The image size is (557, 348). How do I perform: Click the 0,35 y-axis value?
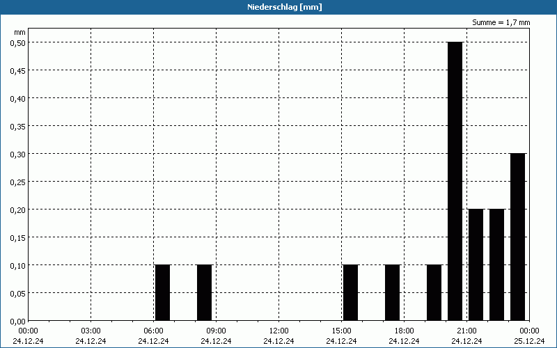tap(18, 127)
